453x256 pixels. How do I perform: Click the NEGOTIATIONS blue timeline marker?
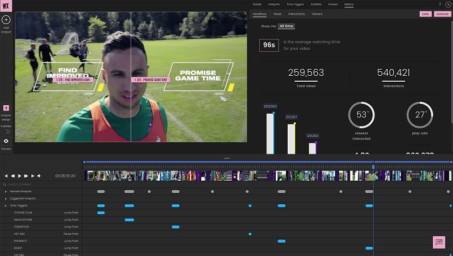(x=129, y=219)
